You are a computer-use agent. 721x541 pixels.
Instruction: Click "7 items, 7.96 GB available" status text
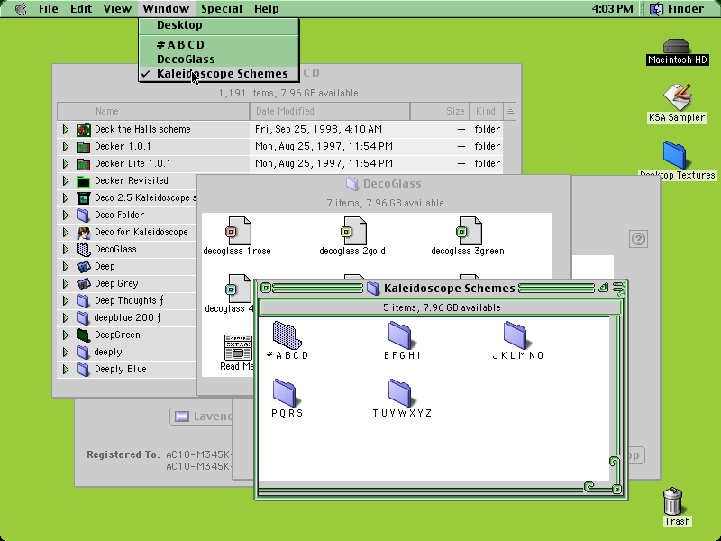coord(386,204)
